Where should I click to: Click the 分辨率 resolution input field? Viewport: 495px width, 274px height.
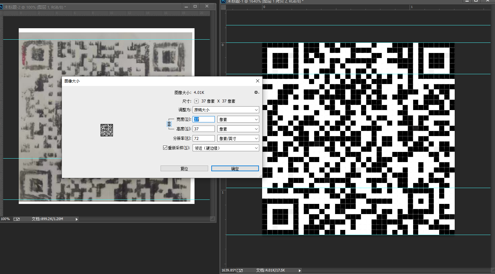pos(204,138)
